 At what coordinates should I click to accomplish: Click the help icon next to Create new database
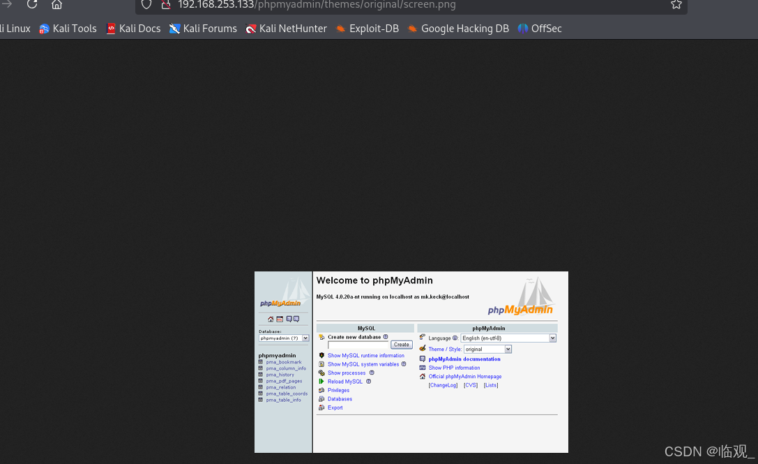[x=386, y=337]
